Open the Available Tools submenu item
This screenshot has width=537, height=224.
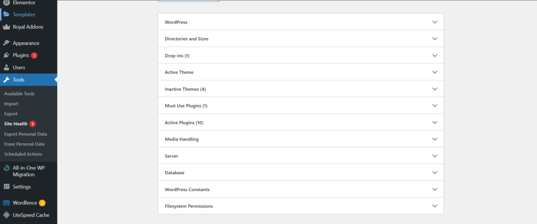(x=19, y=94)
